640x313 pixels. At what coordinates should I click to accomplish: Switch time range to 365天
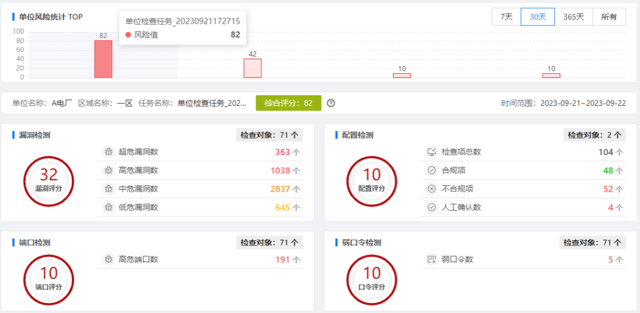(x=574, y=17)
